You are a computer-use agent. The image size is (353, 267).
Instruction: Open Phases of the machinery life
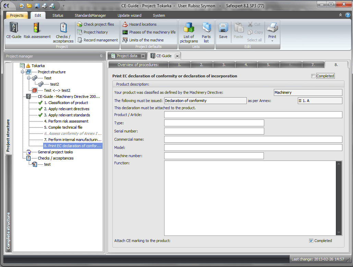coord(152,32)
